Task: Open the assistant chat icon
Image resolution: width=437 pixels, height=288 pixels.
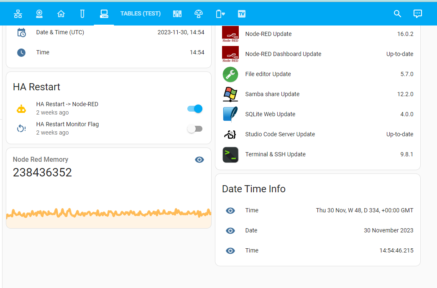Action: (x=417, y=14)
